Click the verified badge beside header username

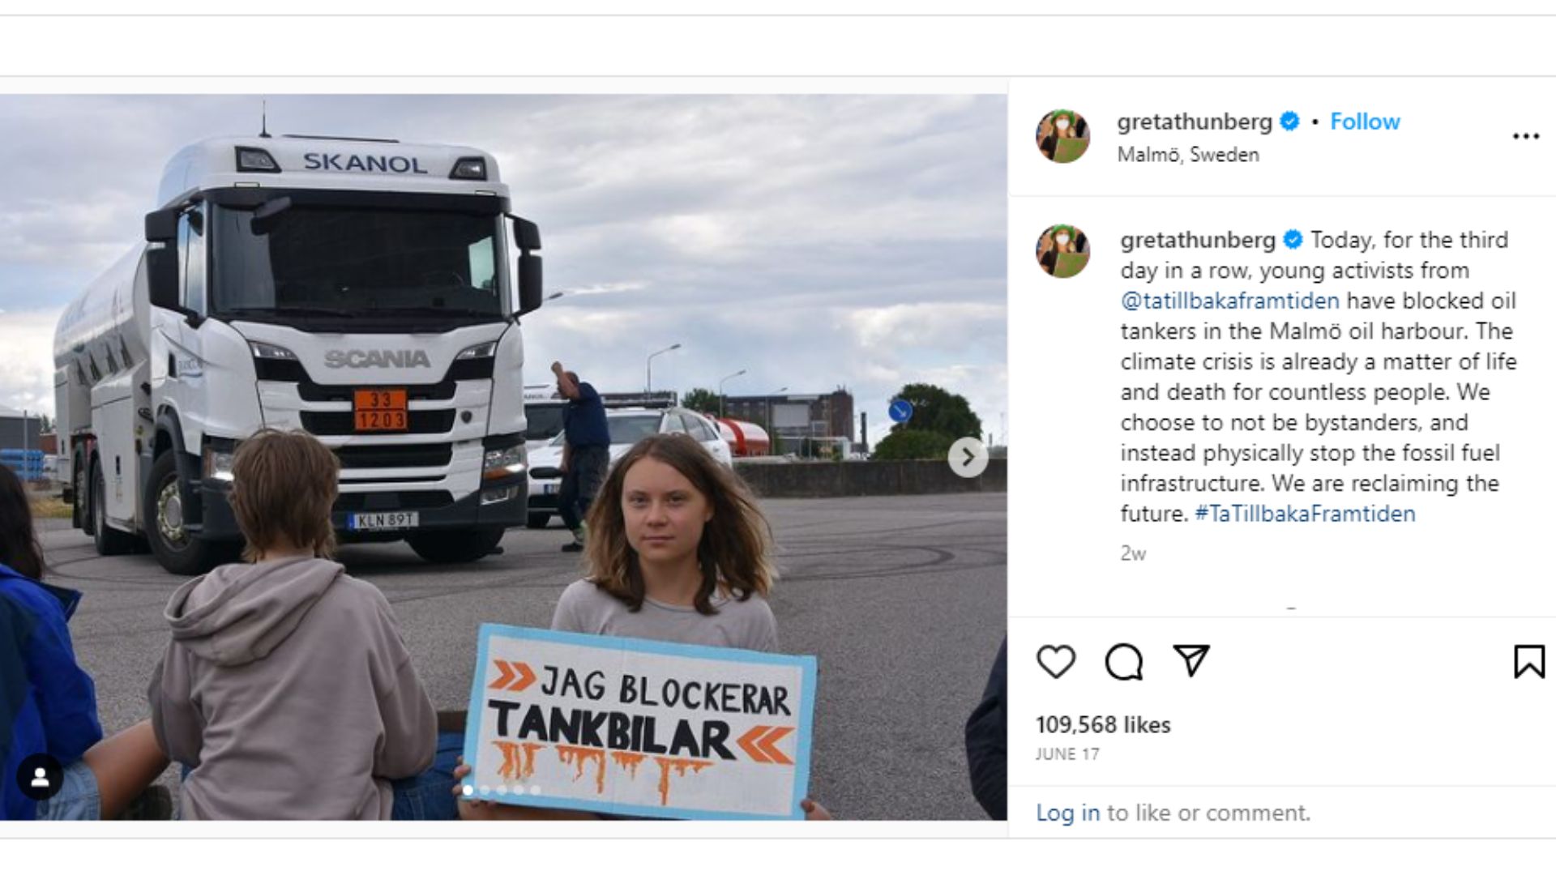[x=1289, y=122]
